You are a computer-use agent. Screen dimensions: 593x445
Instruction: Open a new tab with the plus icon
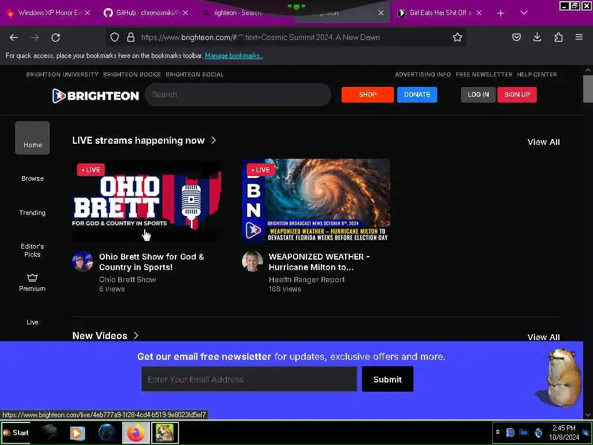[x=501, y=13]
